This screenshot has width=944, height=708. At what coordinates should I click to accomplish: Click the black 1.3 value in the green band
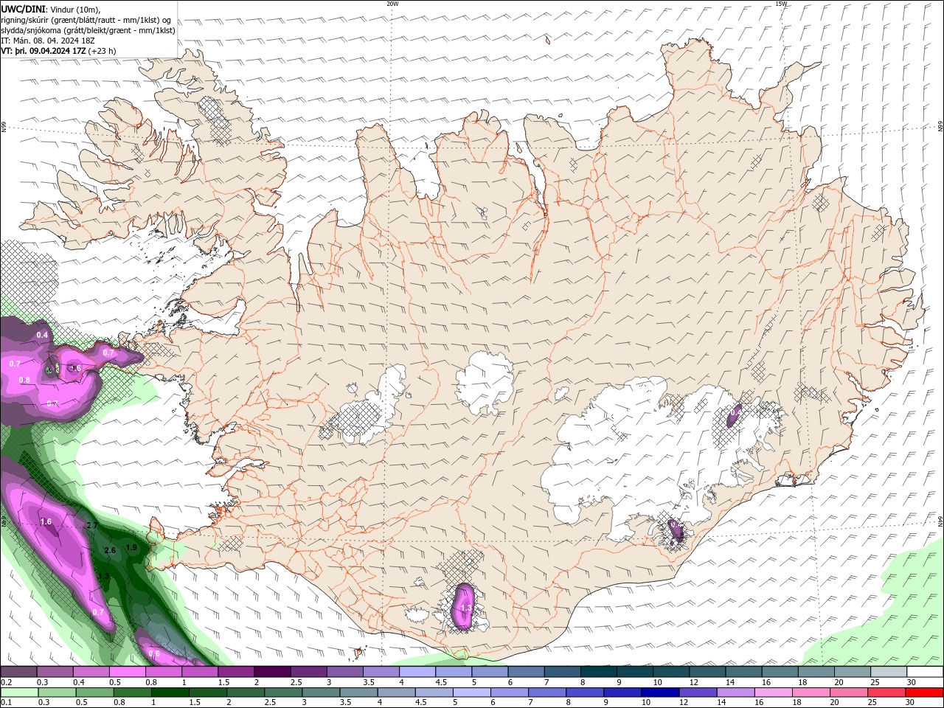click(x=103, y=575)
